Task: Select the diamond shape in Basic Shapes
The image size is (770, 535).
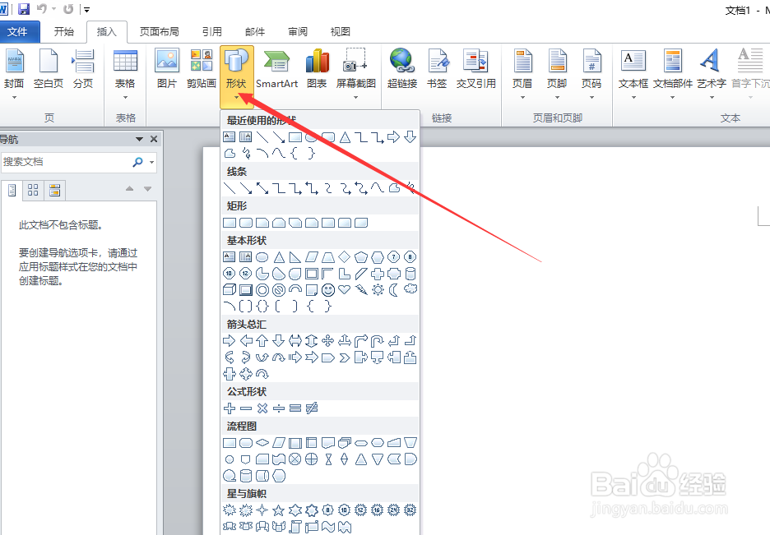Action: coord(344,257)
